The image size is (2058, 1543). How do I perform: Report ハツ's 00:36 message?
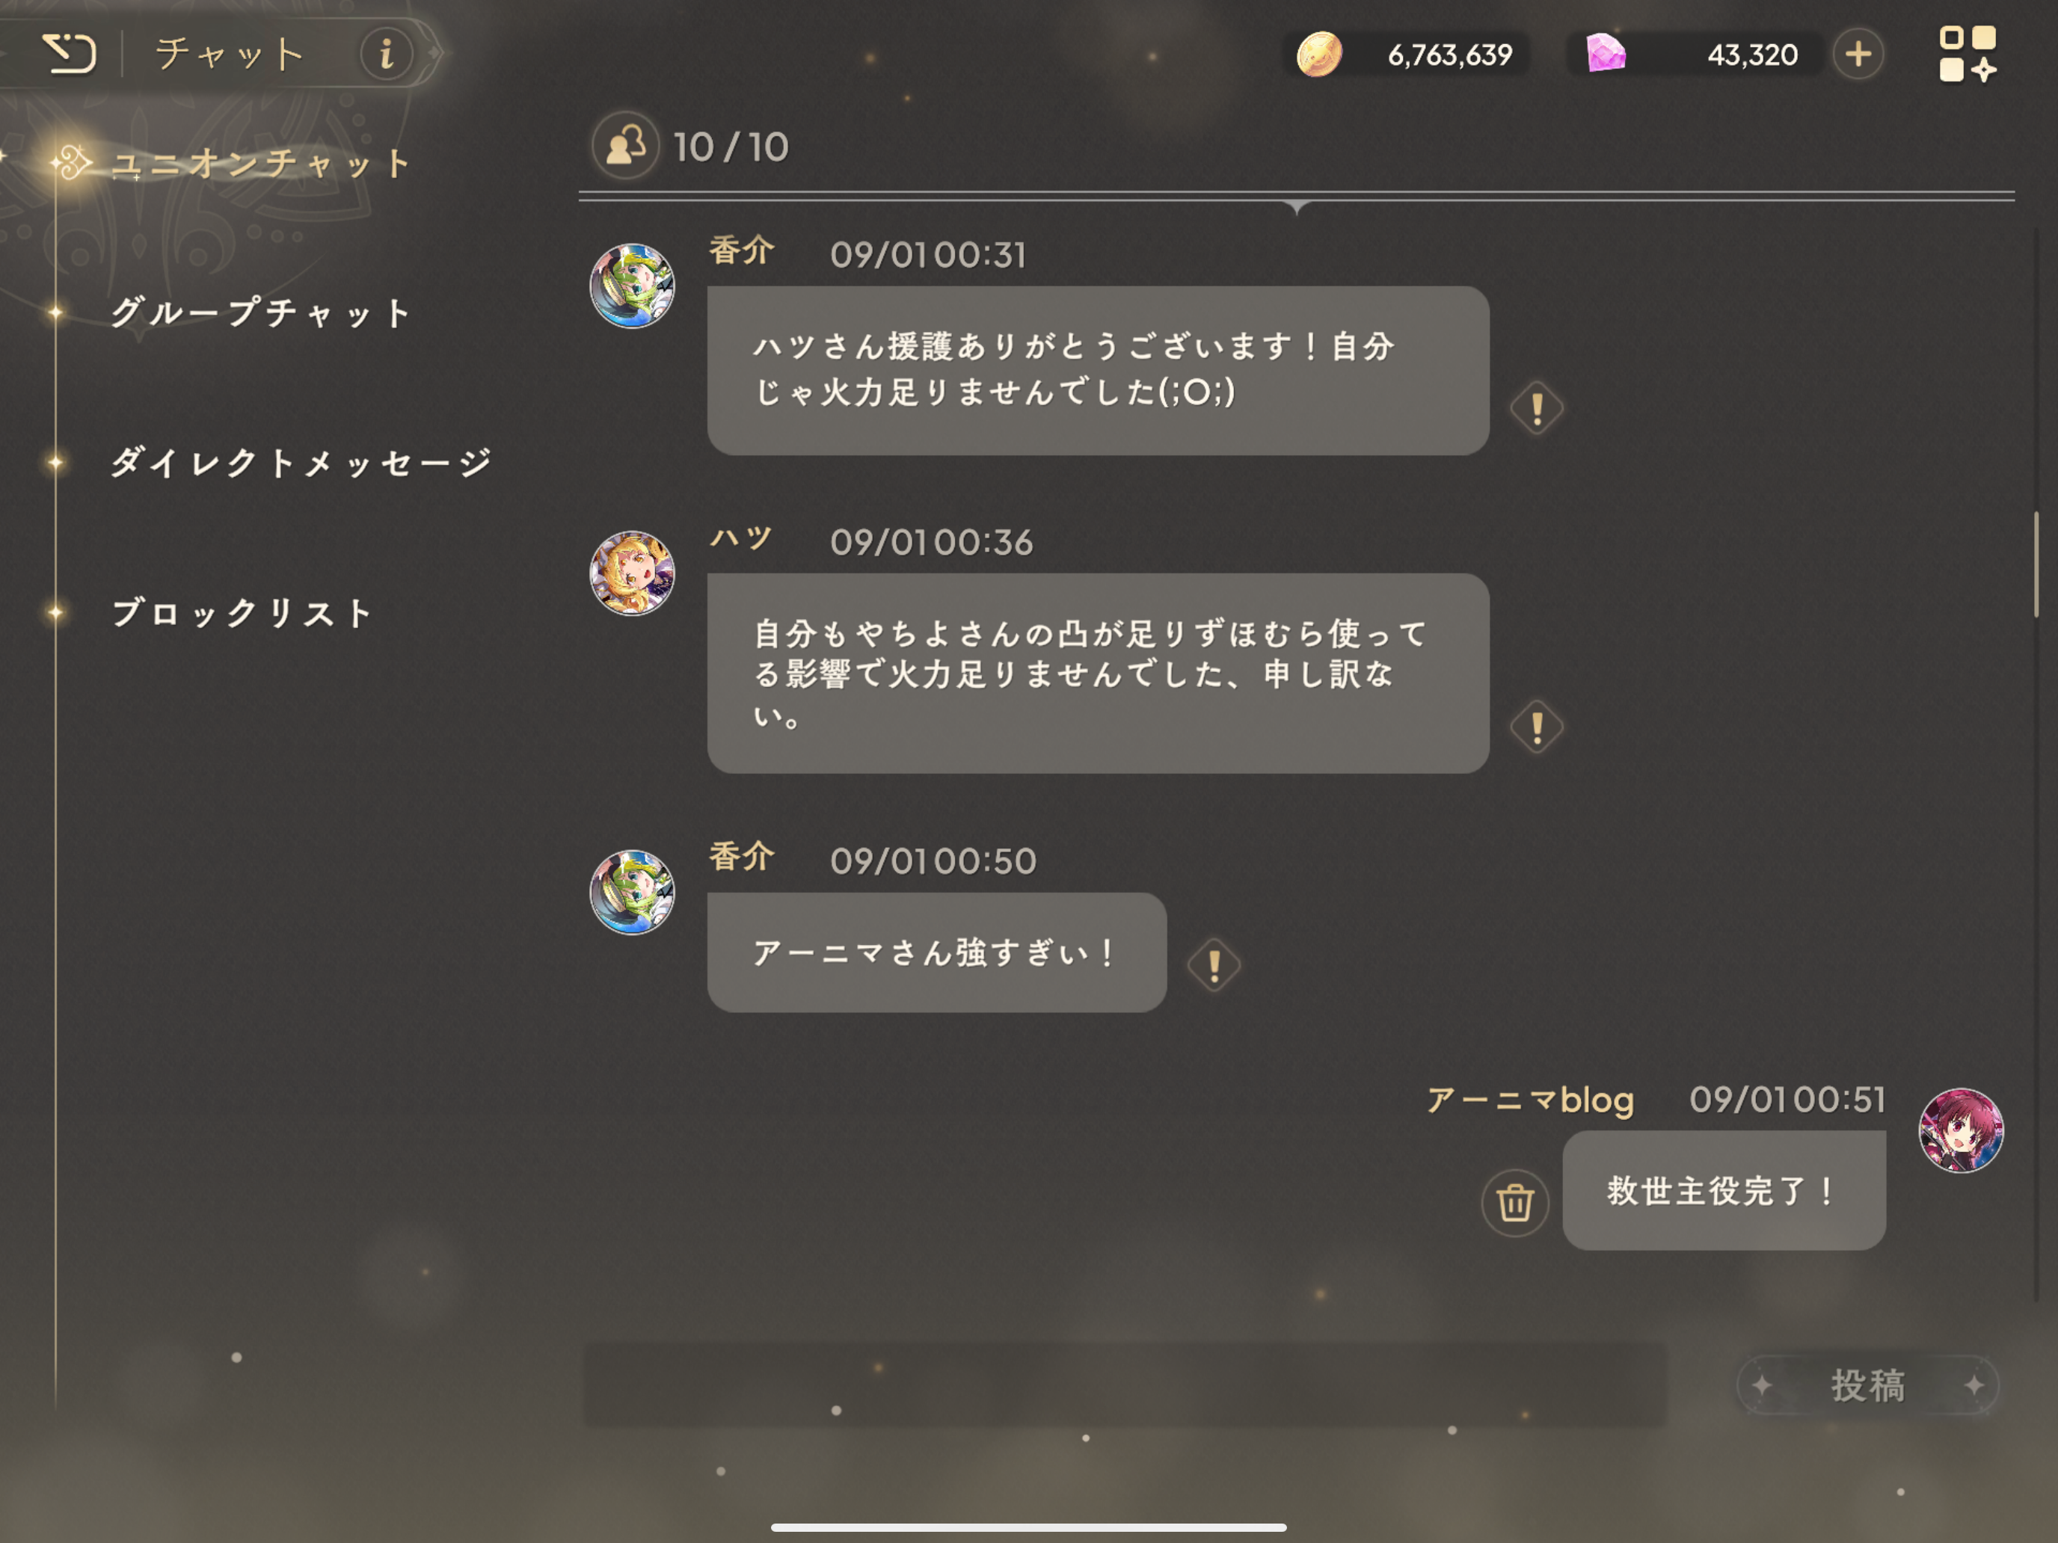tap(1536, 727)
